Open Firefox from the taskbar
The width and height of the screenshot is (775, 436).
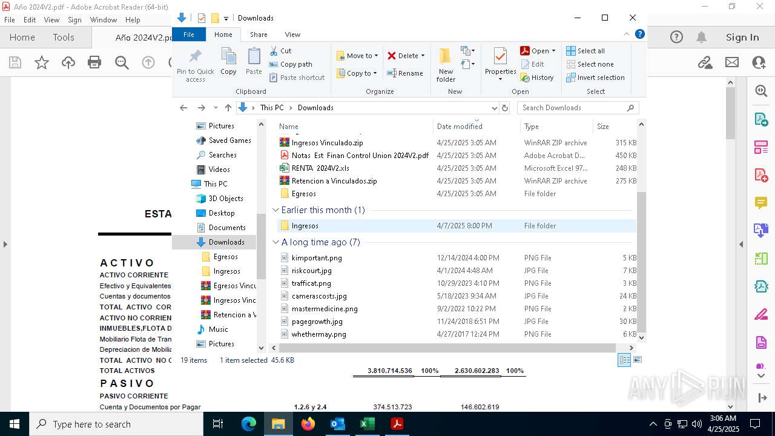[x=308, y=424]
